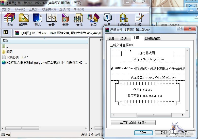Click the Extract To (解压到) icon
The width and height of the screenshot is (198, 139).
point(24,20)
